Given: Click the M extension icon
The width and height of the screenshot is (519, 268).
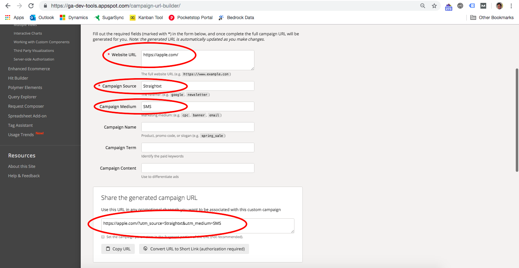Looking at the screenshot, I should tap(483, 6).
